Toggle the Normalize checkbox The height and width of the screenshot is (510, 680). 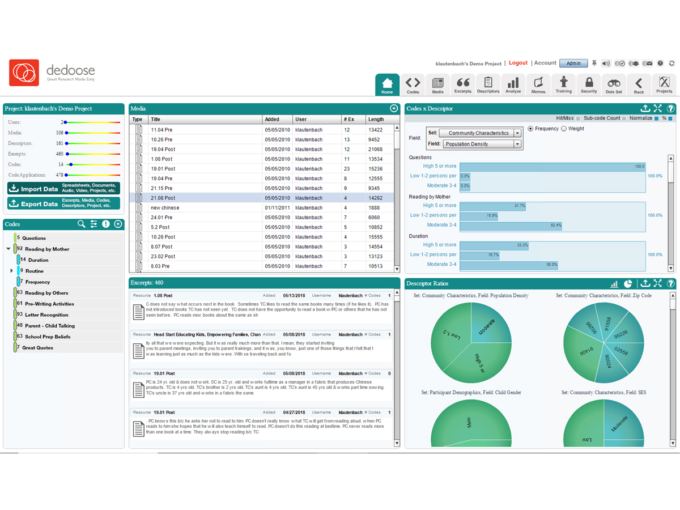click(x=657, y=118)
